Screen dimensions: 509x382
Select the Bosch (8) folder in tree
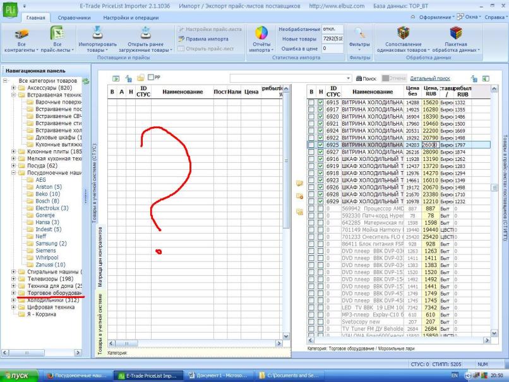47,201
